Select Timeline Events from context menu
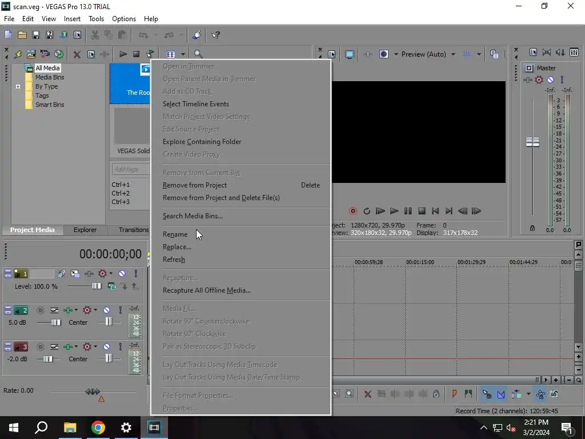585x439 pixels. [x=196, y=104]
